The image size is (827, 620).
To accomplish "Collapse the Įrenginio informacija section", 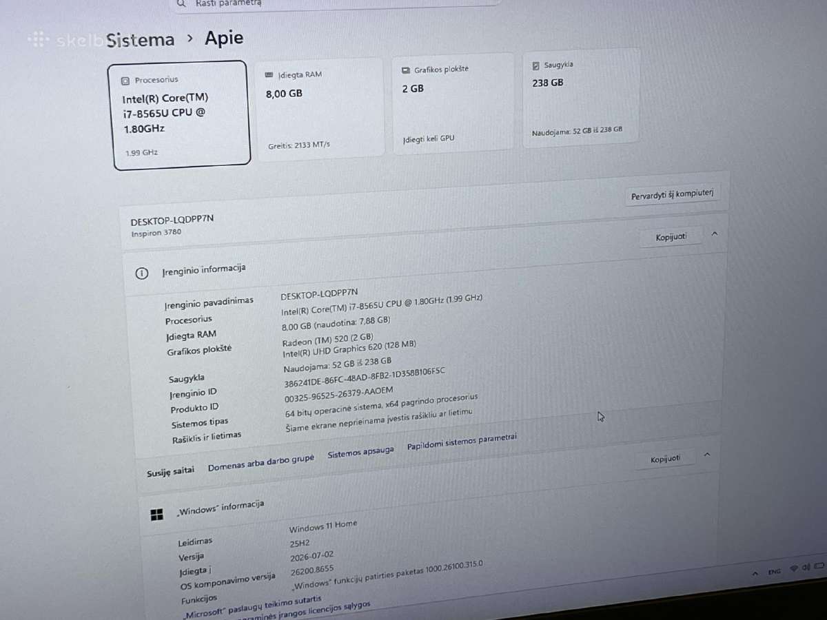I will coord(714,234).
